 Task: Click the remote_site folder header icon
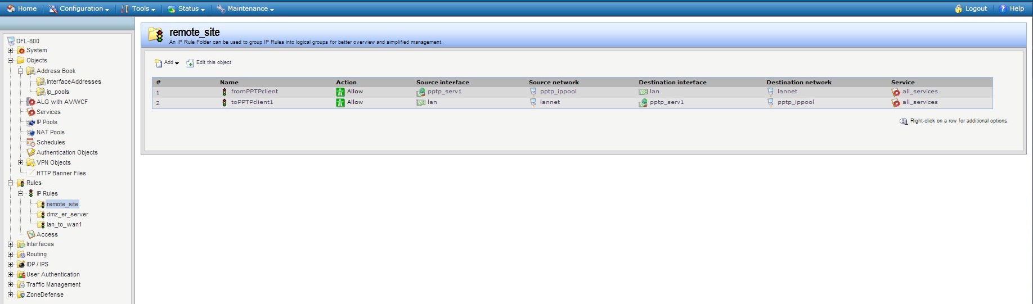coord(156,35)
